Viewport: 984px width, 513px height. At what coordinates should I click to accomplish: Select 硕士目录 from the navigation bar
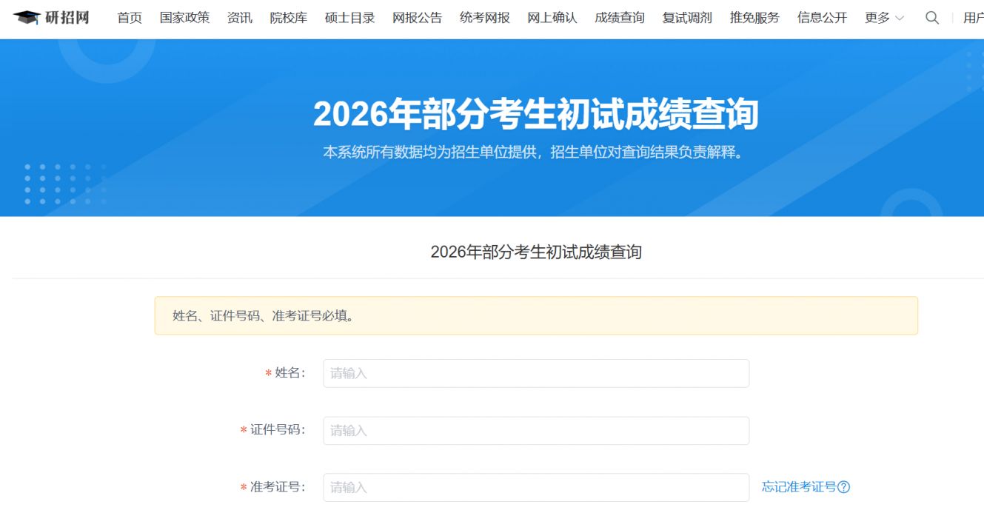[350, 18]
